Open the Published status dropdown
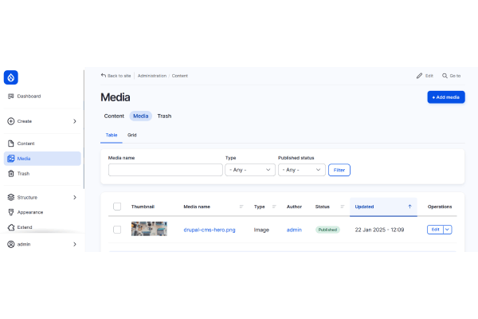 (x=301, y=170)
